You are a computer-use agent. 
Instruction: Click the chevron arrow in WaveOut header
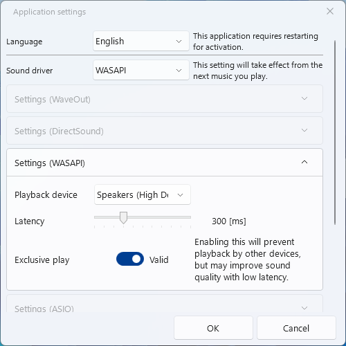304,99
